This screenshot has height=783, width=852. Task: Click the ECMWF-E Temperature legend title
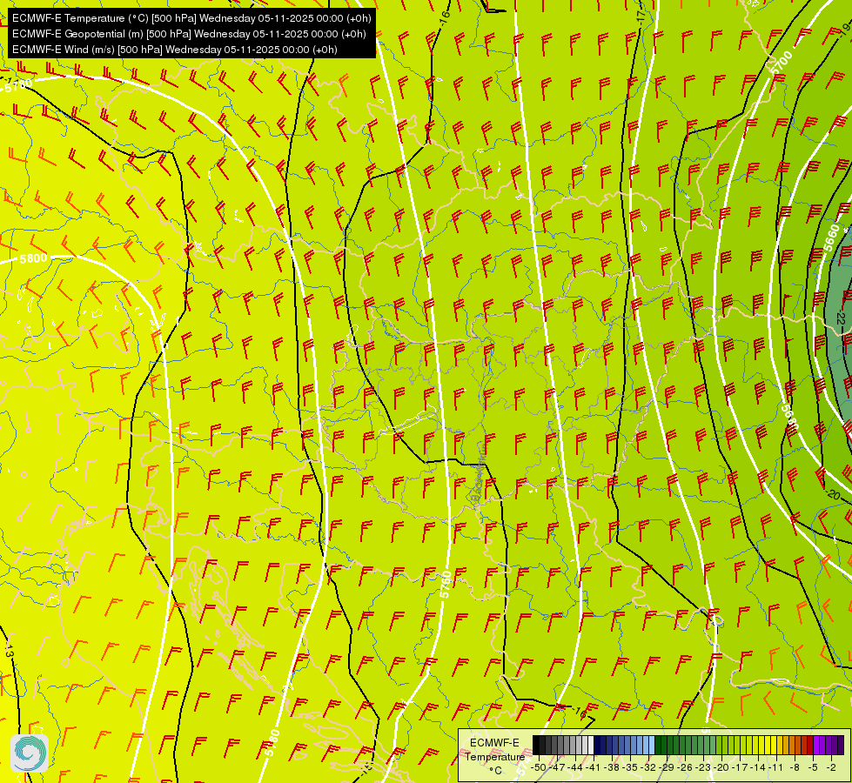point(494,750)
